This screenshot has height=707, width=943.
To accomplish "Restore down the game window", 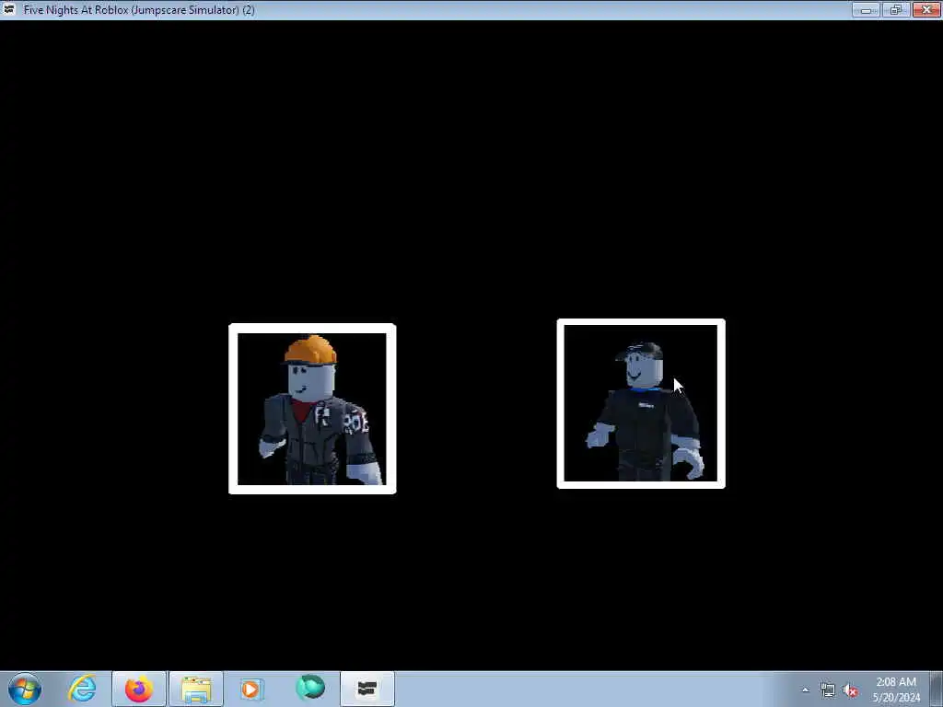I will 896,9.
